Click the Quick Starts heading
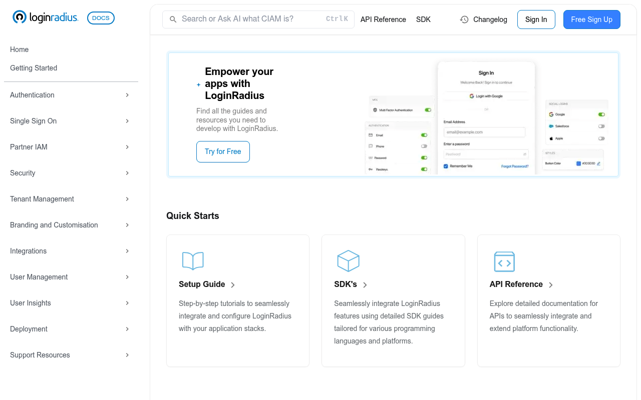 pyautogui.click(x=193, y=216)
